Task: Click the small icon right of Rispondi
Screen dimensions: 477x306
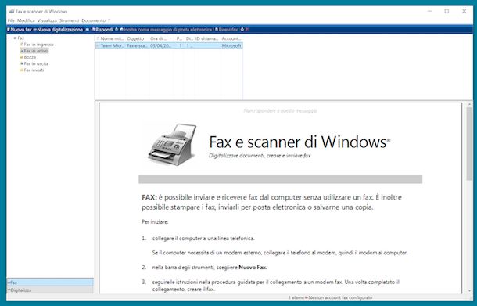Action: click(x=117, y=30)
